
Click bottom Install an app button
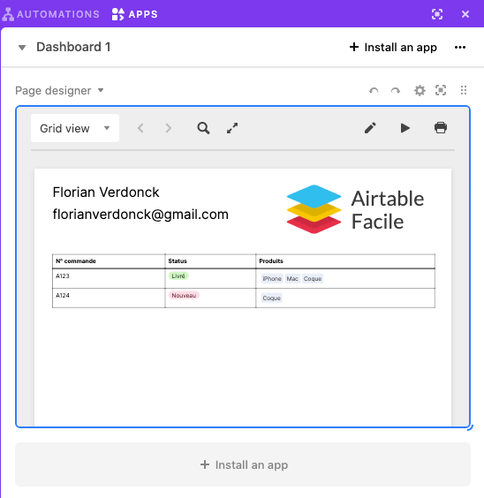click(x=243, y=464)
